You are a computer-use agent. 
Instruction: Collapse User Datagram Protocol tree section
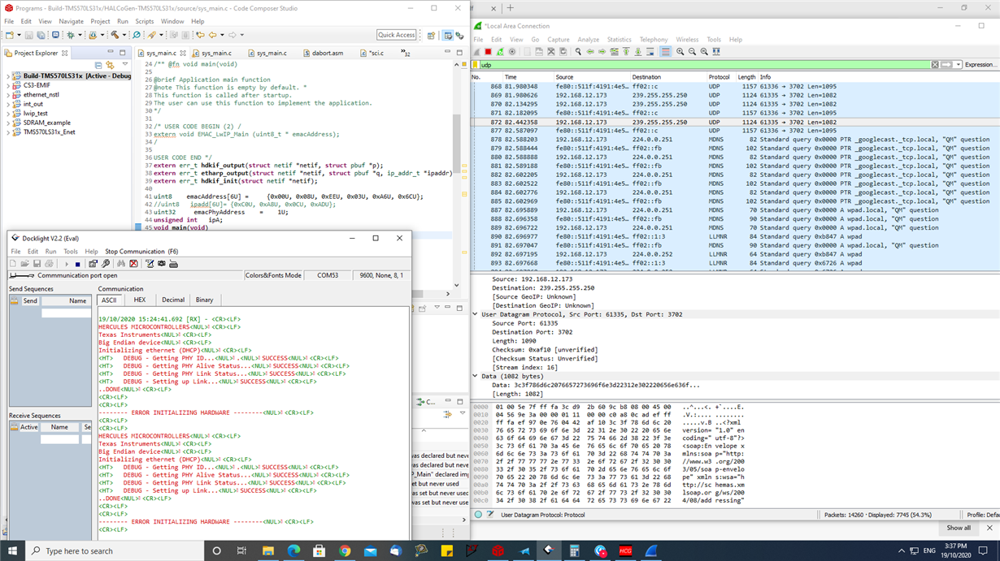pos(476,314)
